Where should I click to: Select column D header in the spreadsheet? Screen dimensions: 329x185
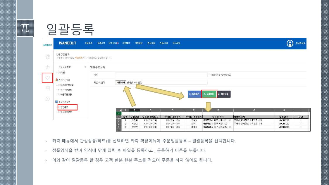[173, 110]
